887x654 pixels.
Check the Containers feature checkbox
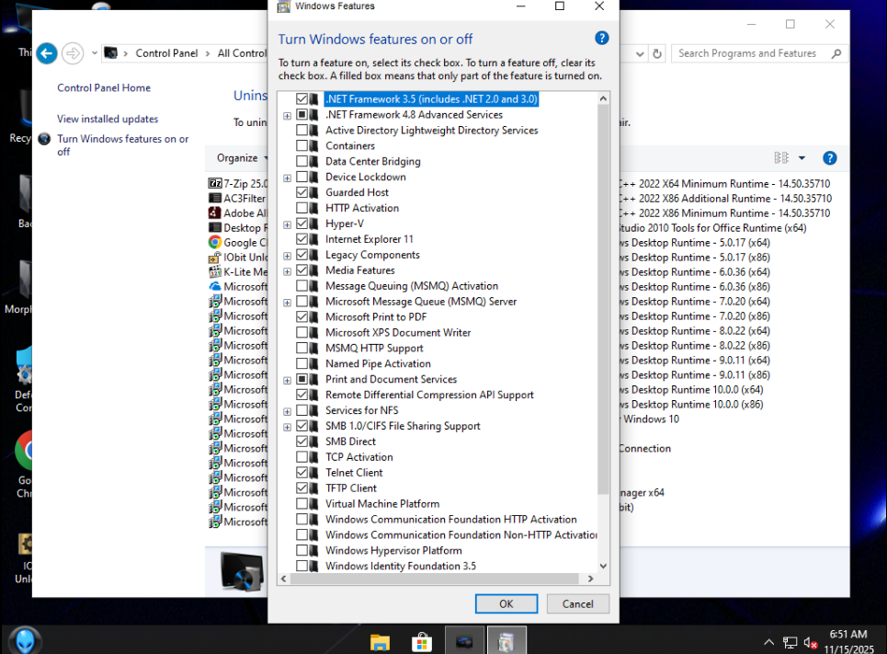click(302, 146)
